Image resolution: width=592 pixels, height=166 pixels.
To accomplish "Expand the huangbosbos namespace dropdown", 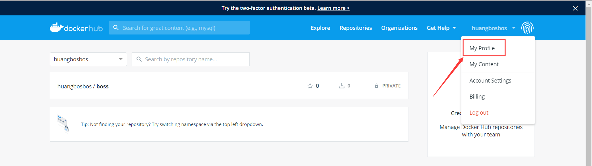I will (x=88, y=59).
